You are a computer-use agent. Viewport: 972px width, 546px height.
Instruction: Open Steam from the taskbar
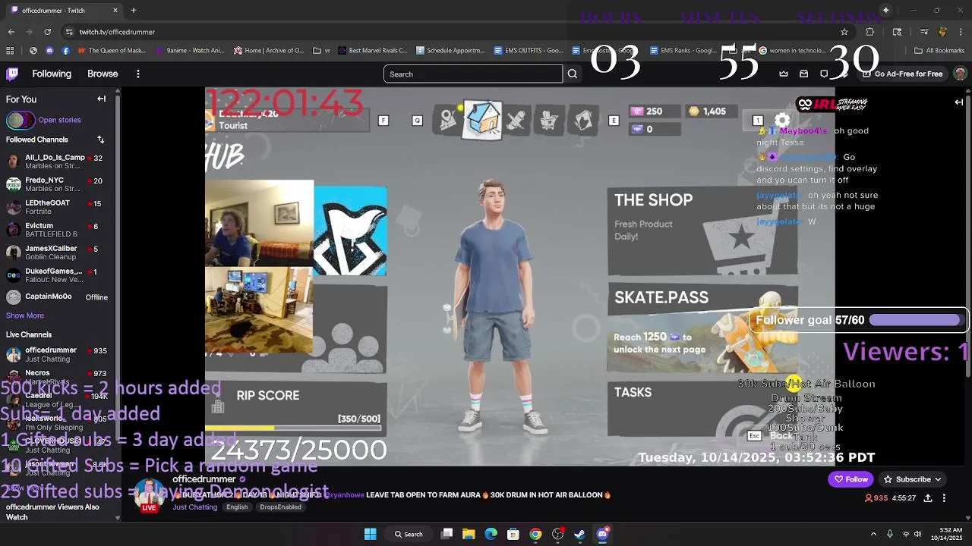pos(579,534)
